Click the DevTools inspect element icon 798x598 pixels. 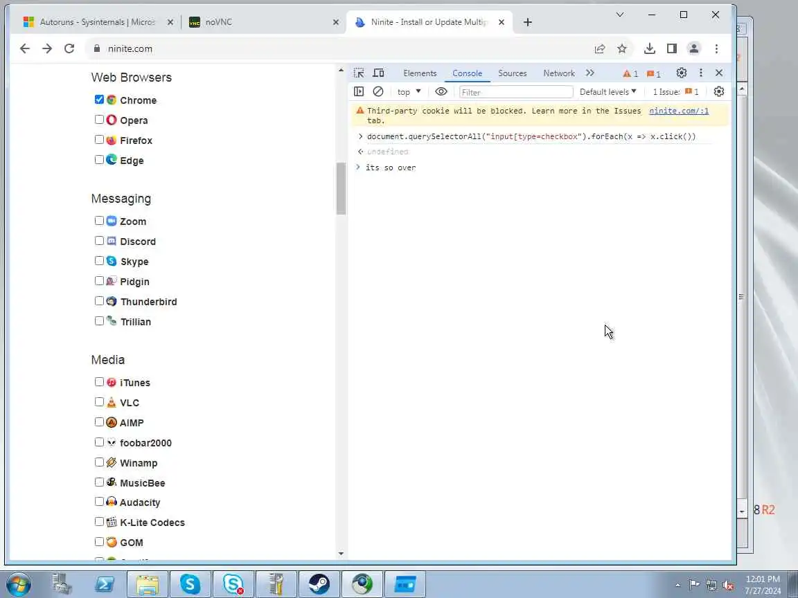pos(359,73)
